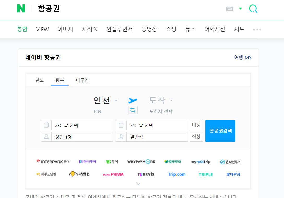
Task: Open the 노랑풍선 partner logo
Action: (x=79, y=174)
